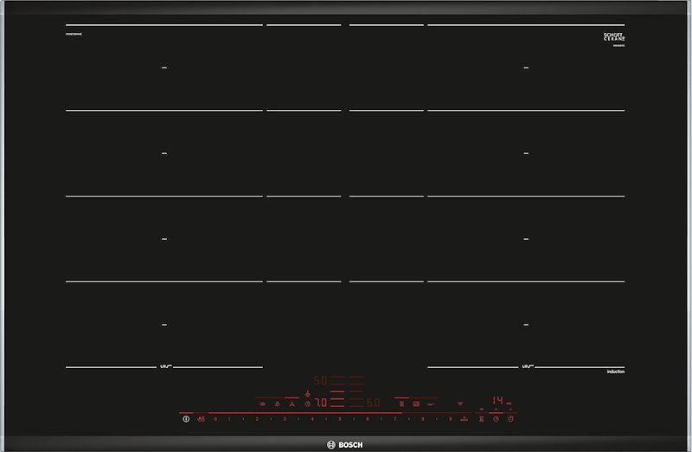Toggle the left FlexInduction zone link symbol
This screenshot has height=452, width=692.
[162, 367]
